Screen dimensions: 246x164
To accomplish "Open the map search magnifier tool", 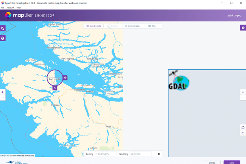I will (3, 28).
